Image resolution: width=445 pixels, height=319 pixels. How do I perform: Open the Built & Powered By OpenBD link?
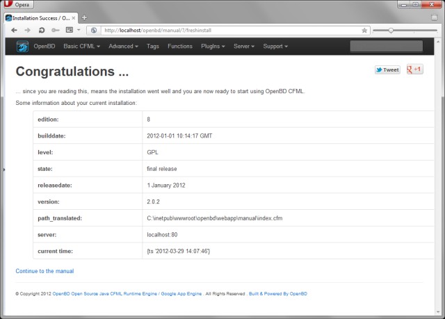(278, 294)
